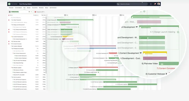Click the red Website Updates Gantt bar
Image resolution: width=189 pixels, height=101 pixels.
(x=98, y=68)
